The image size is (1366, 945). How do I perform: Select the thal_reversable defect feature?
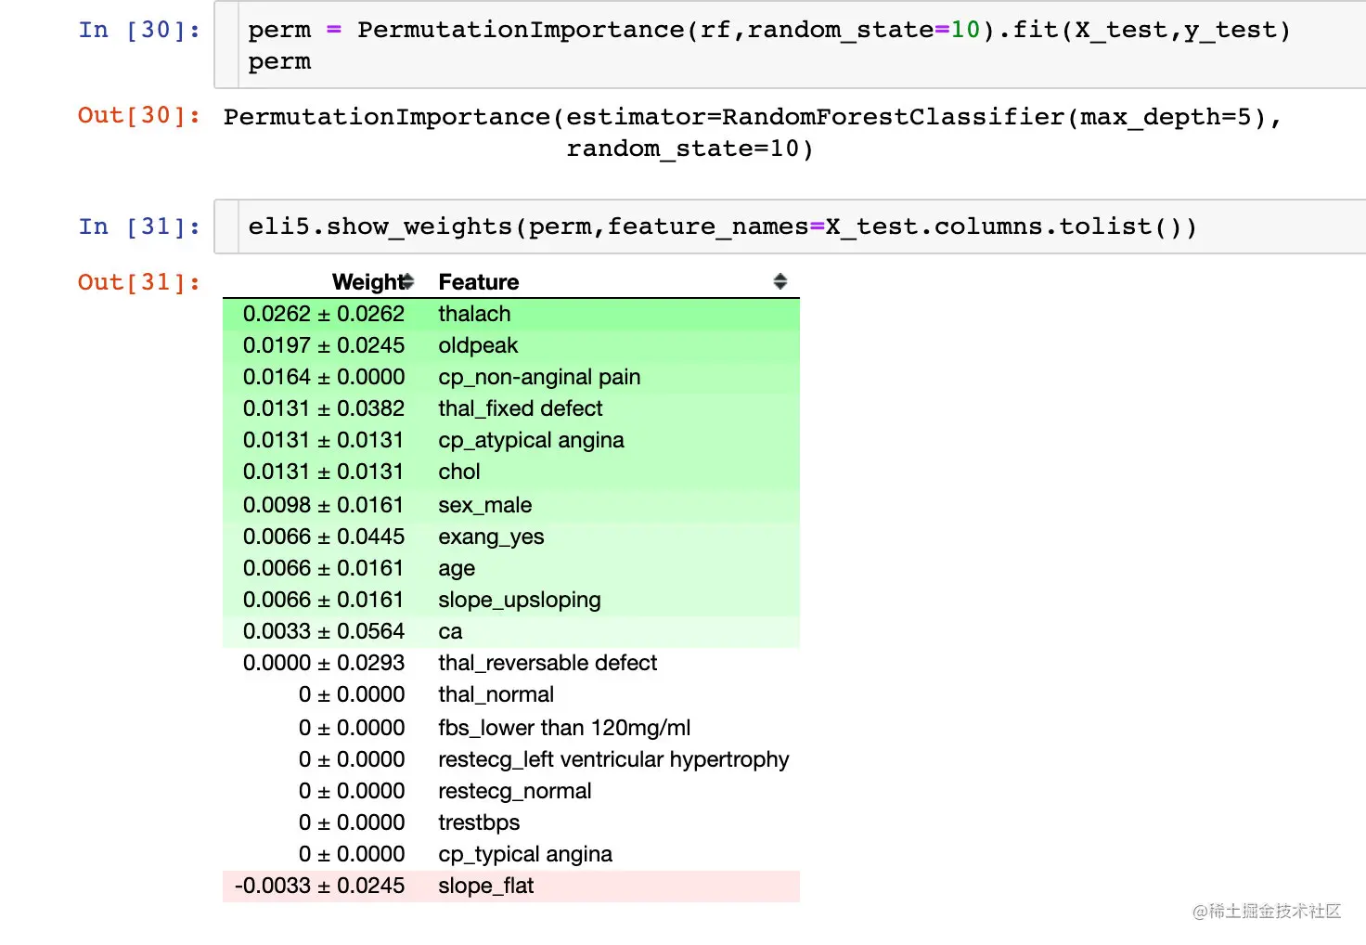(x=548, y=663)
